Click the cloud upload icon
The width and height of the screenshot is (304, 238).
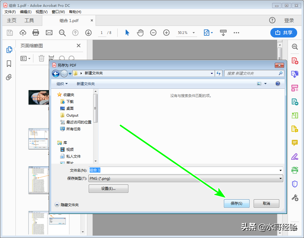[23, 33]
